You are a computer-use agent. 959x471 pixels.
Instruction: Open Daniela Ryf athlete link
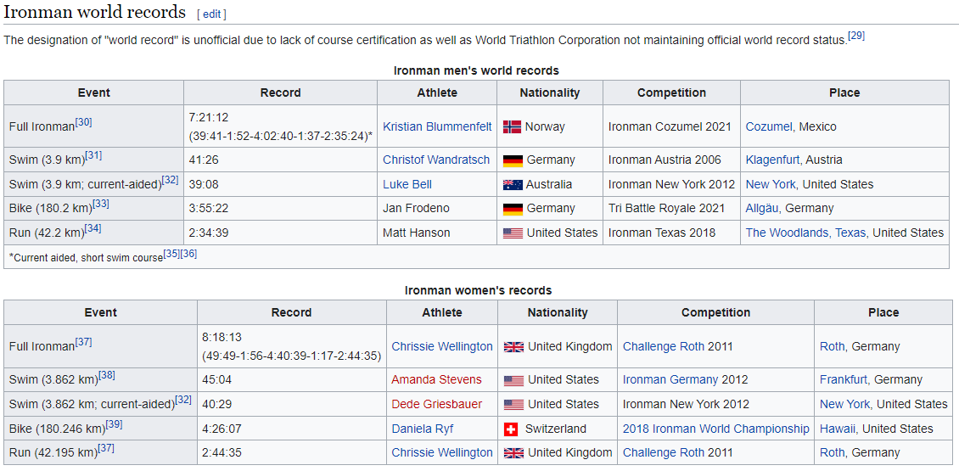click(423, 429)
